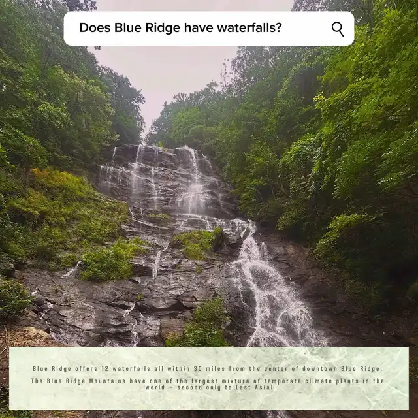Click the words 'second only to East Asia'
The width and height of the screenshot is (418, 418).
coord(225,387)
